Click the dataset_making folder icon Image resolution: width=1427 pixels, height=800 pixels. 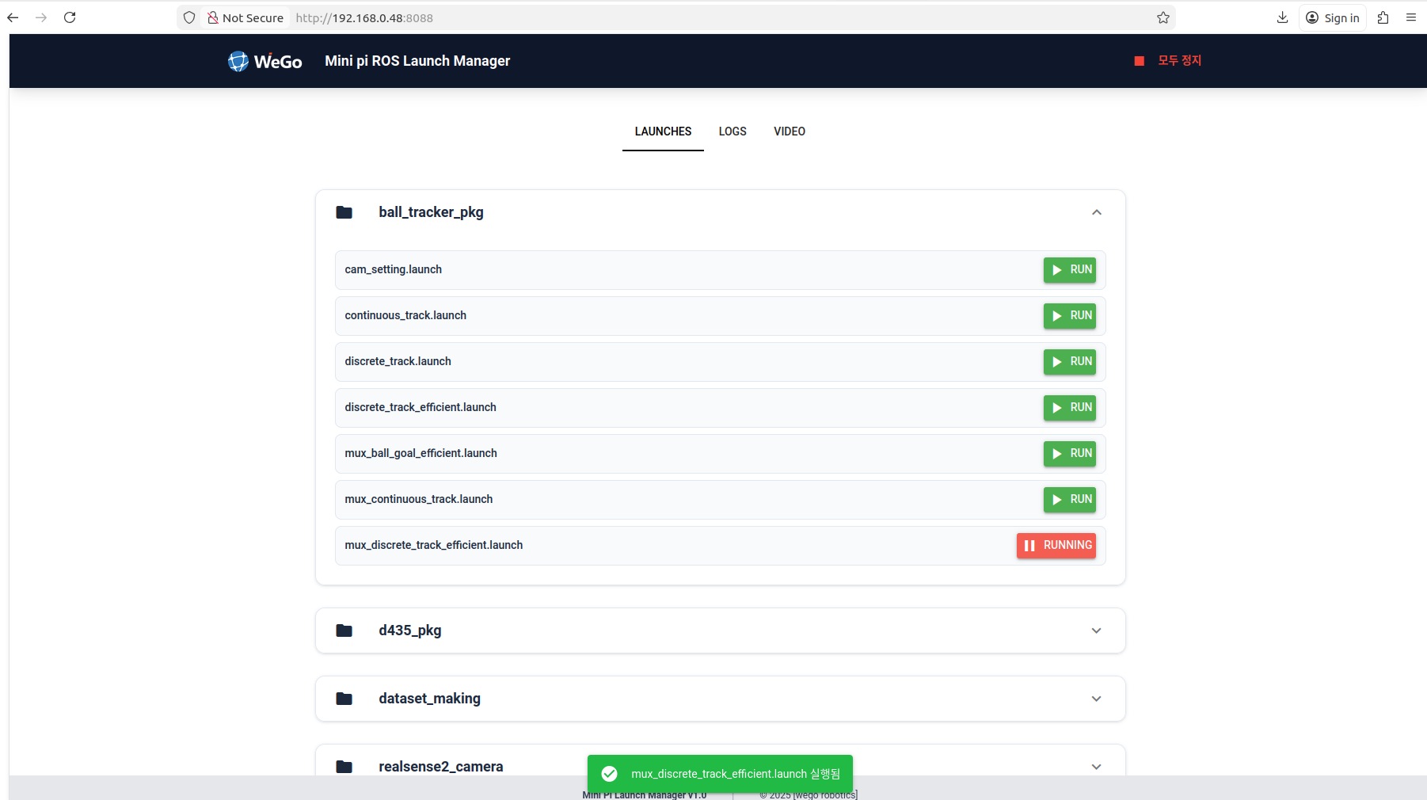click(x=344, y=699)
